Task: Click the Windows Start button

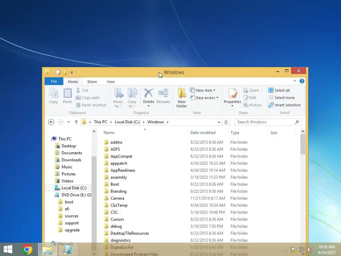Action: point(8,249)
